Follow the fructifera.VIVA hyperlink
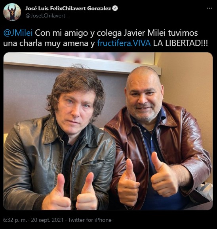The width and height of the screenshot is (217, 229). (124, 43)
